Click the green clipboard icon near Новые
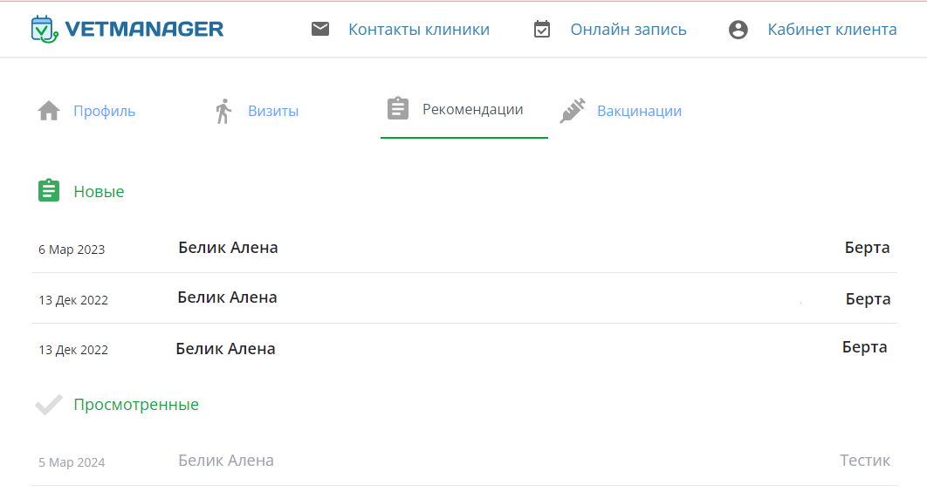Screen dimensions: 927x499 49,191
